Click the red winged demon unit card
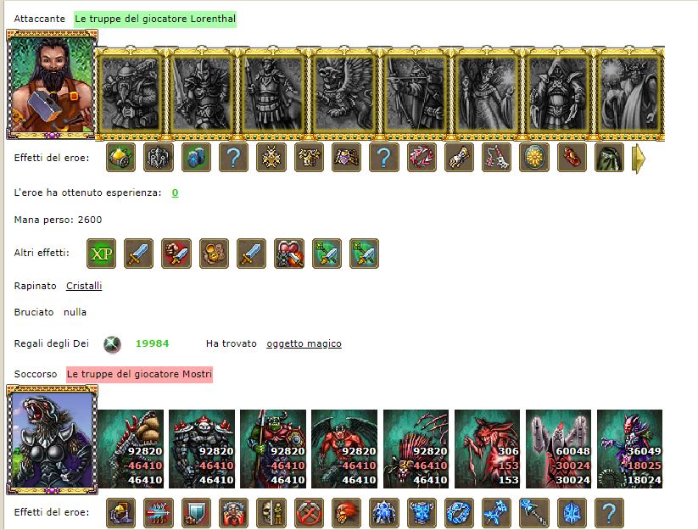 click(x=344, y=449)
